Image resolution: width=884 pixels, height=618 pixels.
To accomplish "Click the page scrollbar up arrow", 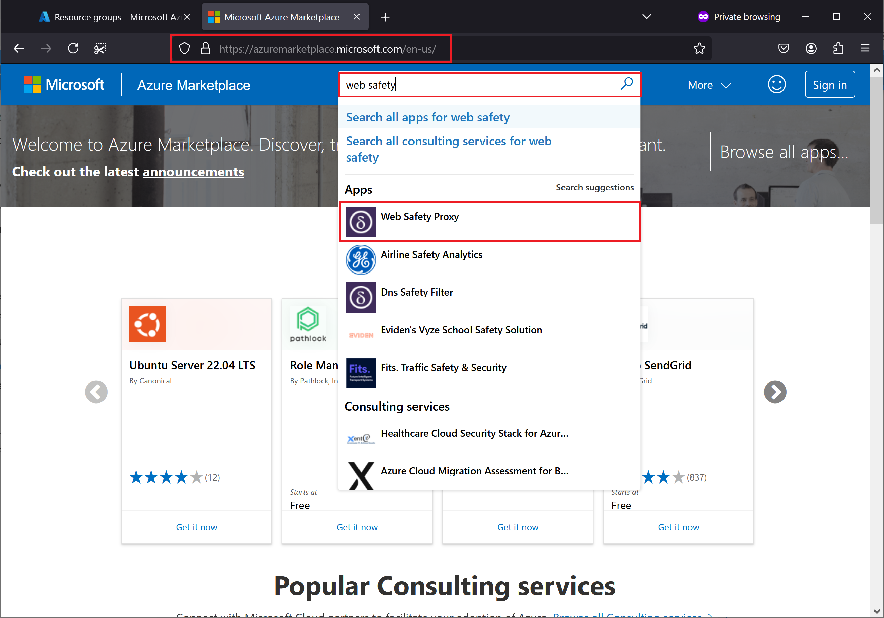I will 877,70.
